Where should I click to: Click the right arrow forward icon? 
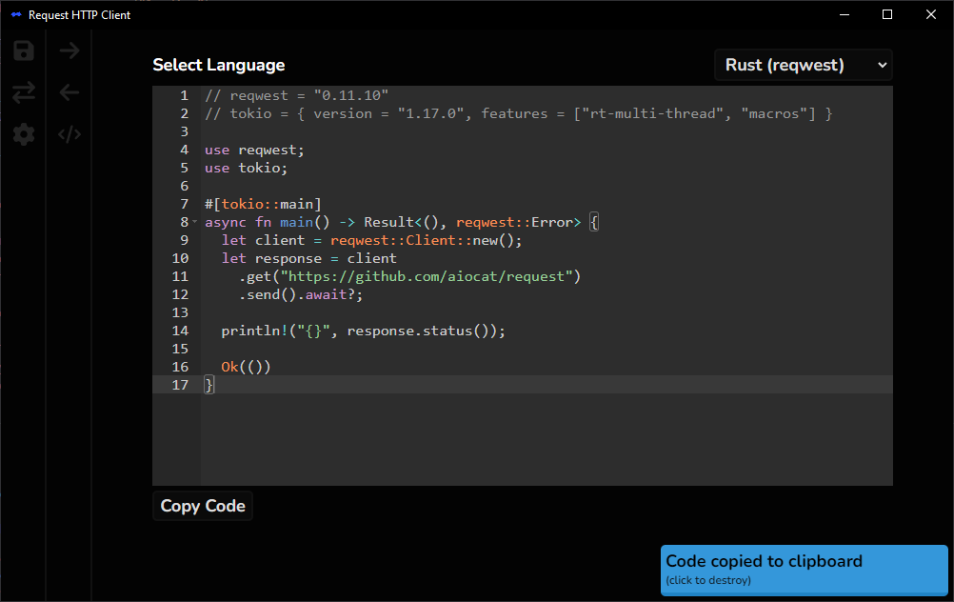click(x=70, y=50)
